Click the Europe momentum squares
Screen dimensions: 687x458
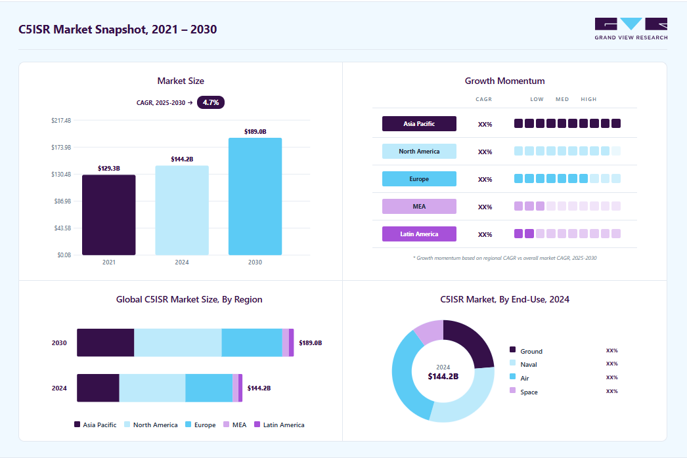567,178
